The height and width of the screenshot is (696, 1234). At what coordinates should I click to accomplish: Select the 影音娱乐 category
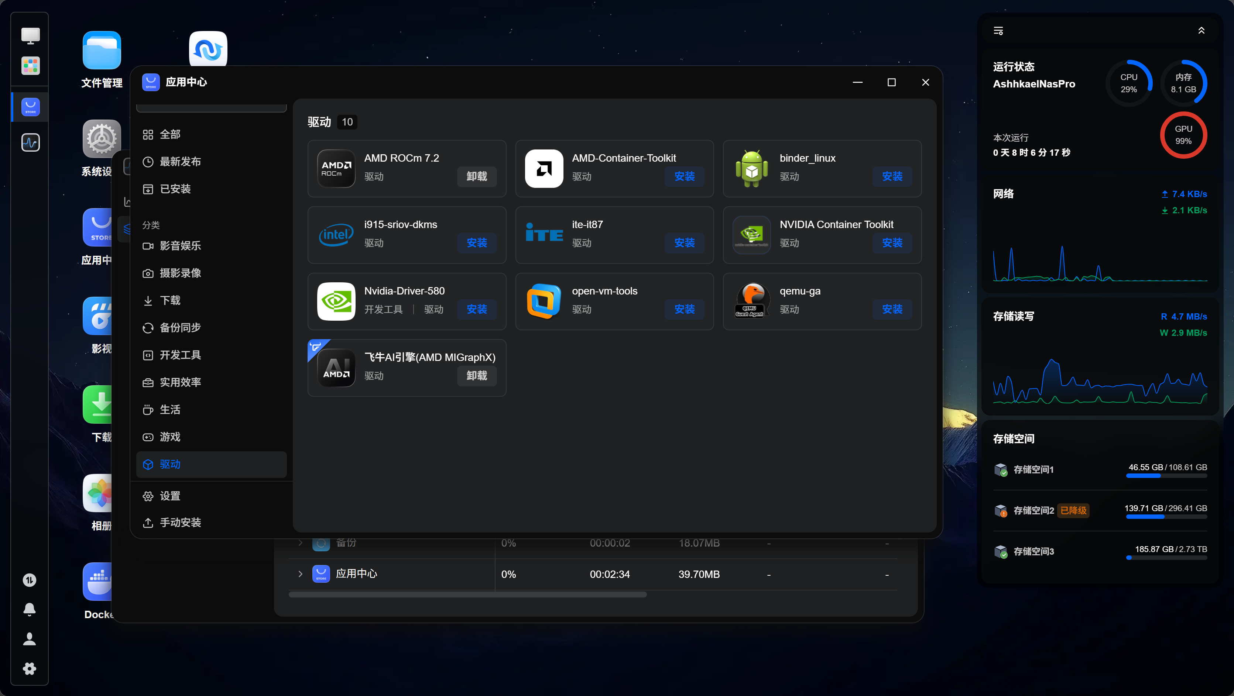point(211,246)
